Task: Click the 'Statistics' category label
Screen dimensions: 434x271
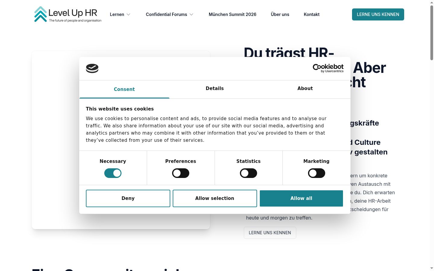Action: click(248, 161)
